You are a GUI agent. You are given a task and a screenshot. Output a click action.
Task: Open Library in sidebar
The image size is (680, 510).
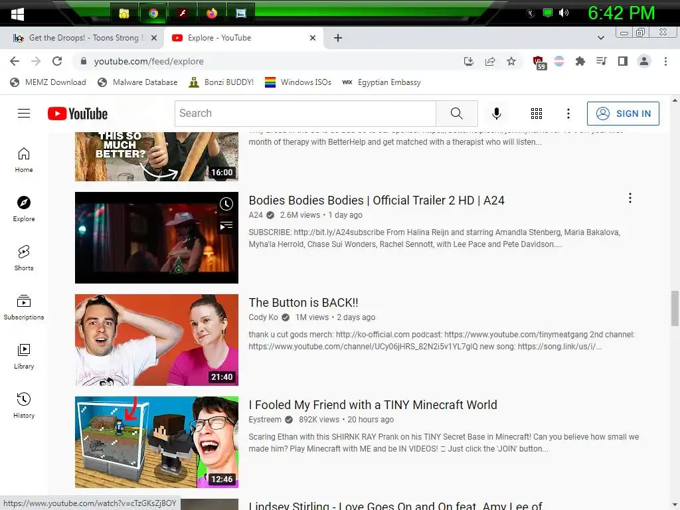(24, 357)
